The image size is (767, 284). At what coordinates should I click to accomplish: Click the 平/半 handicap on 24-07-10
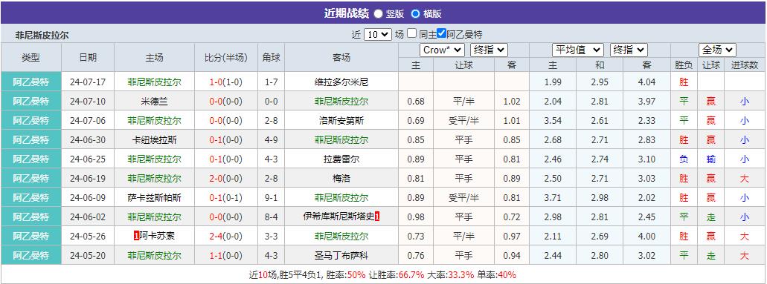pos(463,102)
